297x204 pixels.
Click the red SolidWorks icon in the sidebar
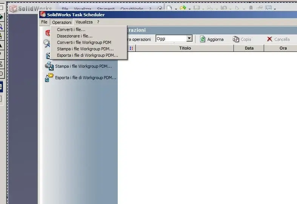click(48, 33)
